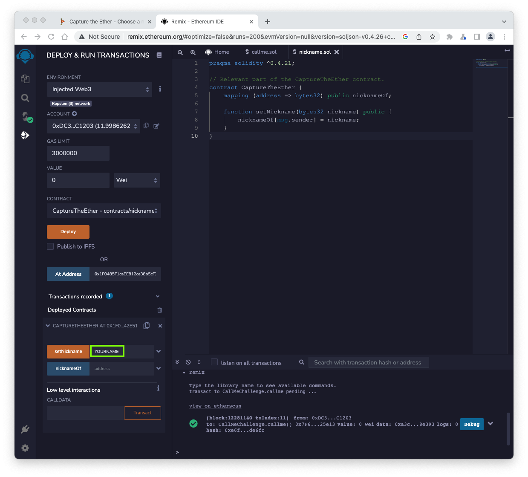Switch to the Home editor tab

(x=217, y=52)
